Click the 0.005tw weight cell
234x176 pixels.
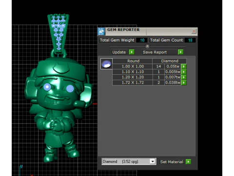pyautogui.click(x=173, y=72)
